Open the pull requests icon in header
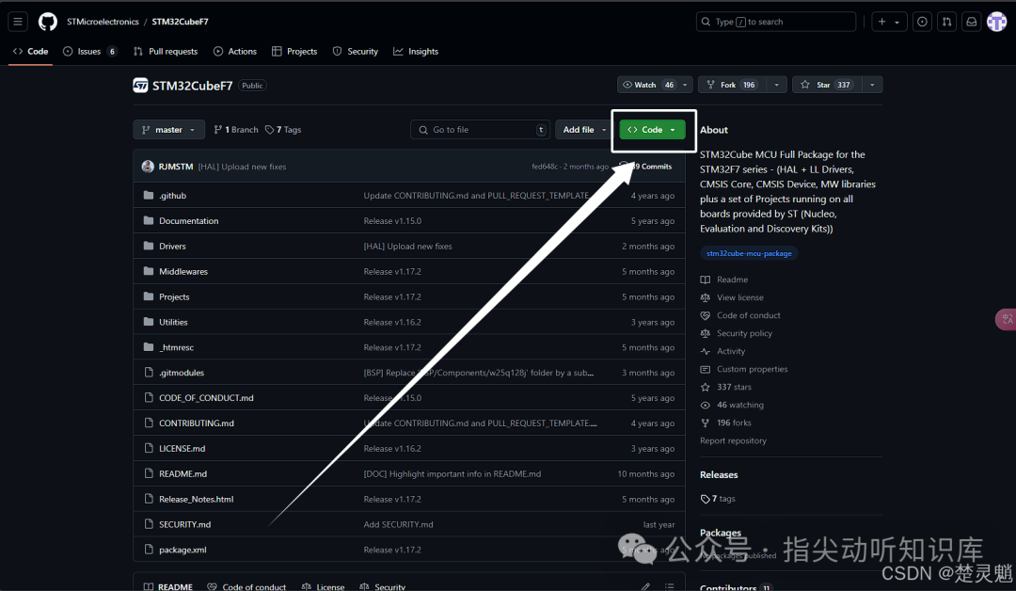 [946, 22]
